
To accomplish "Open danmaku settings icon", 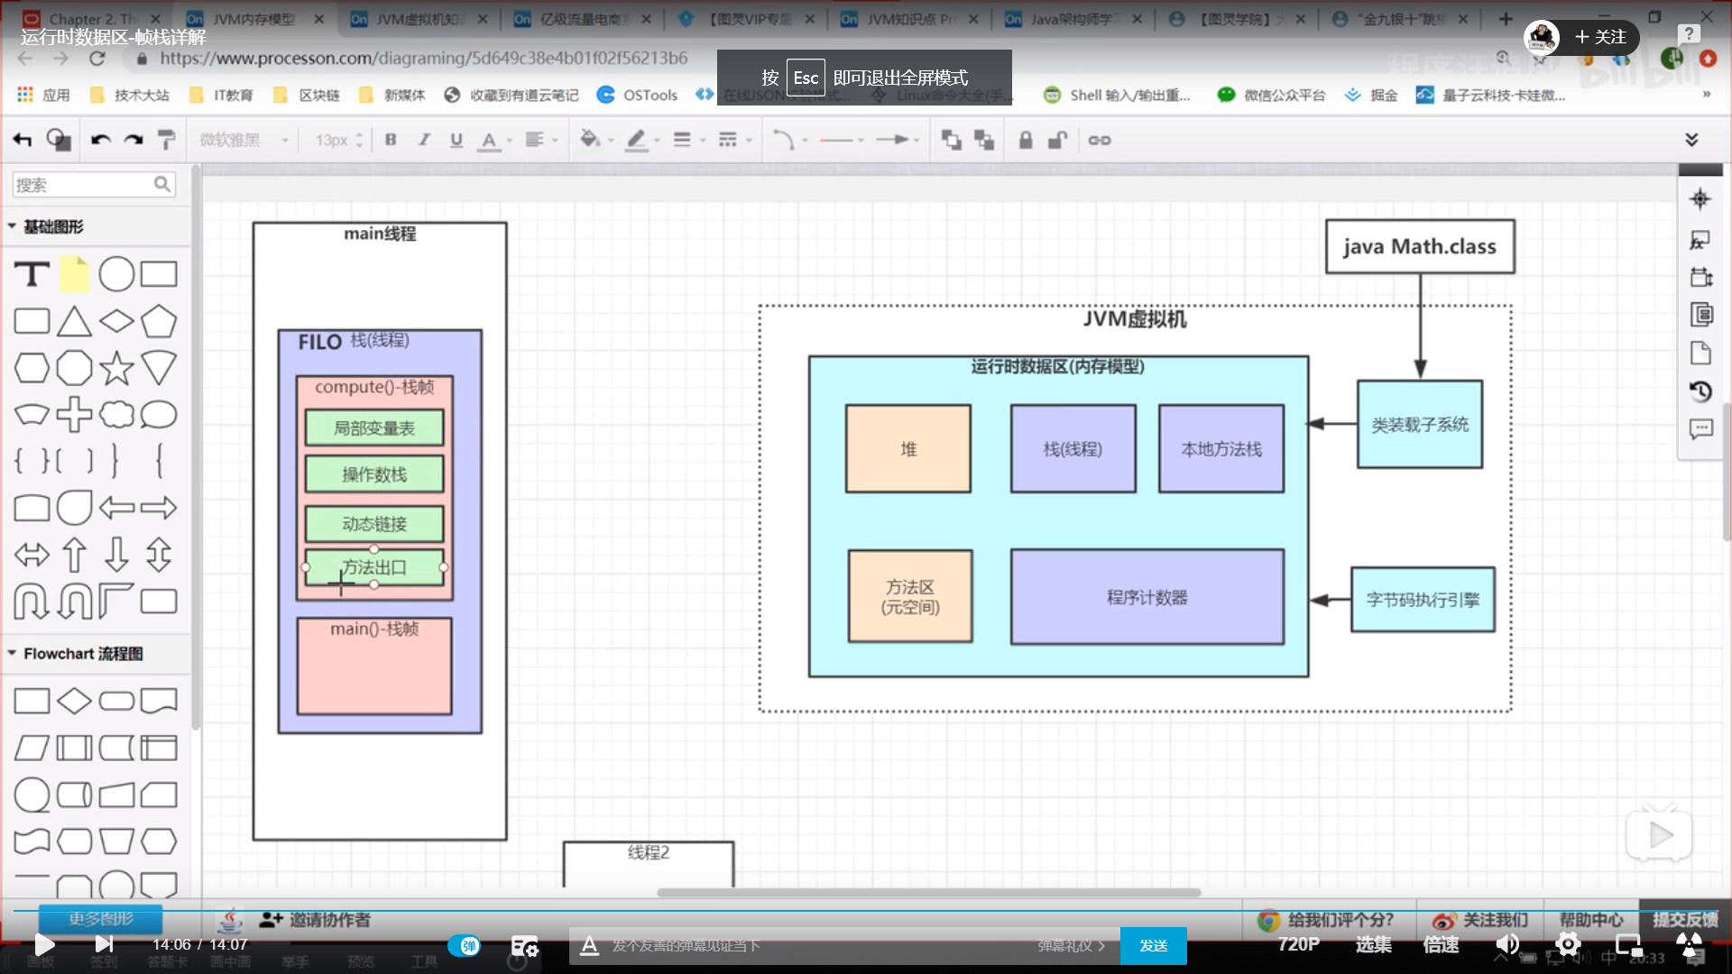I will coord(524,945).
